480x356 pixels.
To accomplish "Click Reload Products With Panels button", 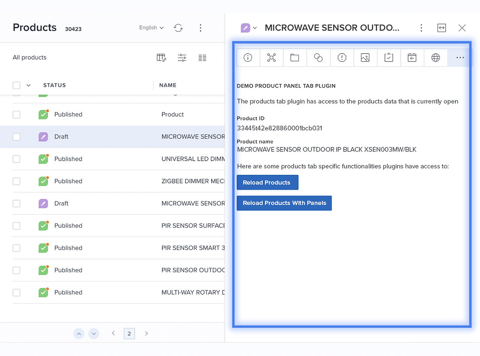I will tap(284, 203).
